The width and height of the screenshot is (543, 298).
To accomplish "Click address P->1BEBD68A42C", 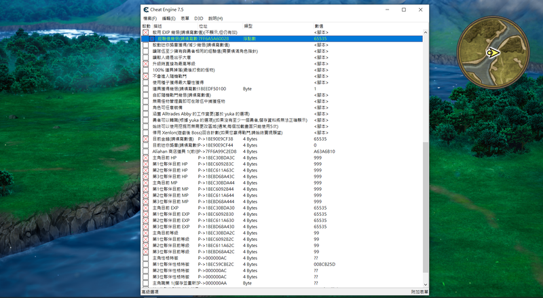I will click(216, 252).
